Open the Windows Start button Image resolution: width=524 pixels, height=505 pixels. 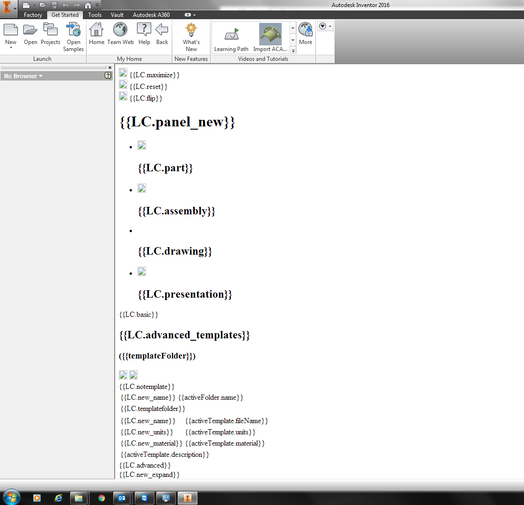pyautogui.click(x=11, y=498)
